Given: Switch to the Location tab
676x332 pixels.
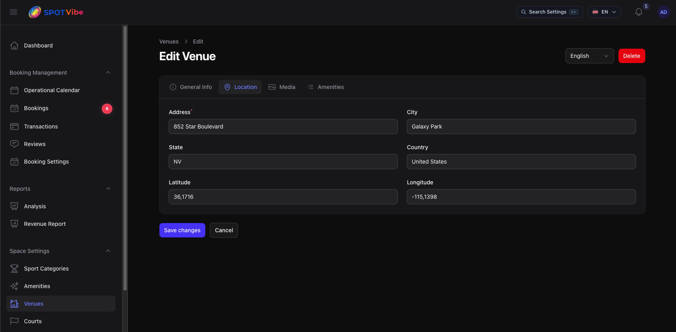Looking at the screenshot, I should (240, 87).
